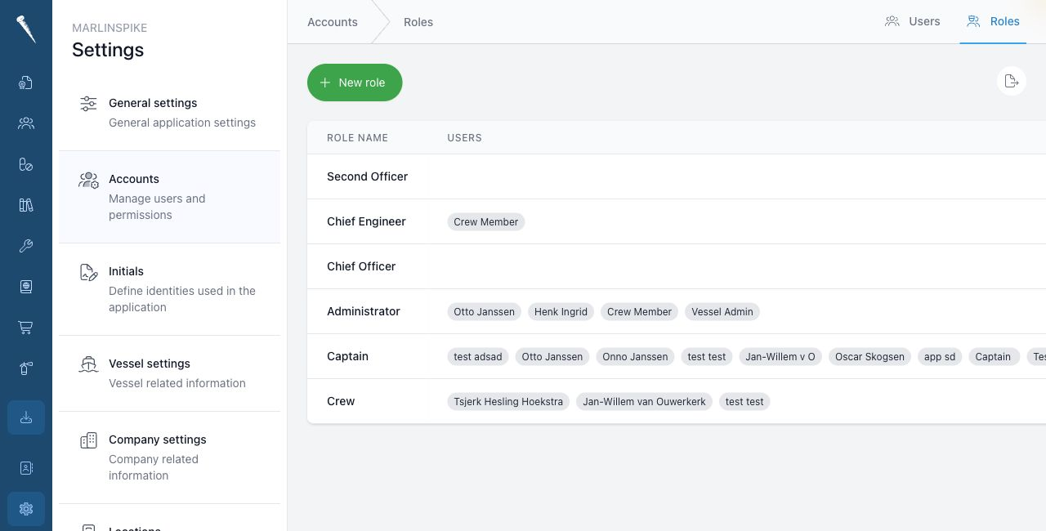This screenshot has height=531, width=1046.
Task: Open the crew people icon in sidebar
Action: pos(26,123)
